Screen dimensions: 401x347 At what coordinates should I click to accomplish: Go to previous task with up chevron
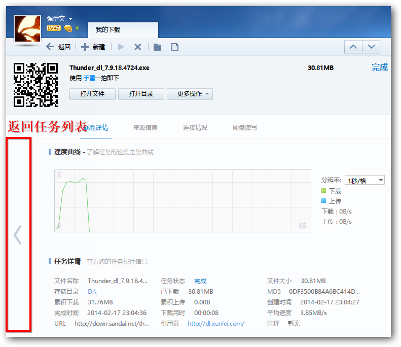click(353, 47)
